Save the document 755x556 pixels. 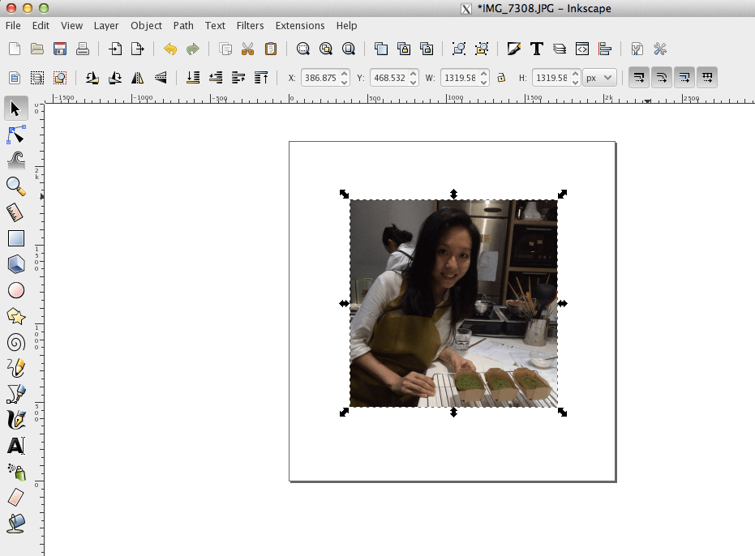point(60,49)
